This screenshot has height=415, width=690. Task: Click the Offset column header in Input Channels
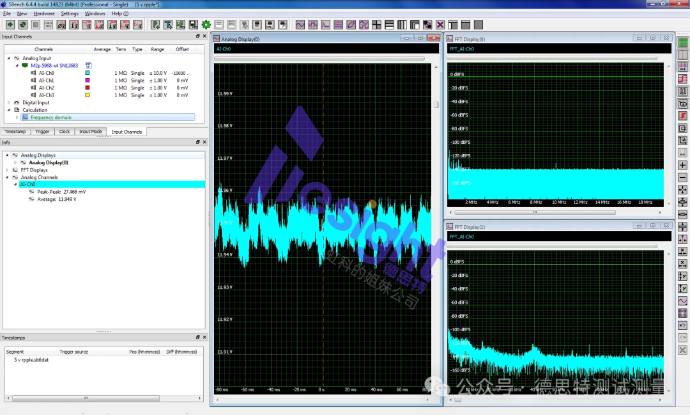pos(182,49)
